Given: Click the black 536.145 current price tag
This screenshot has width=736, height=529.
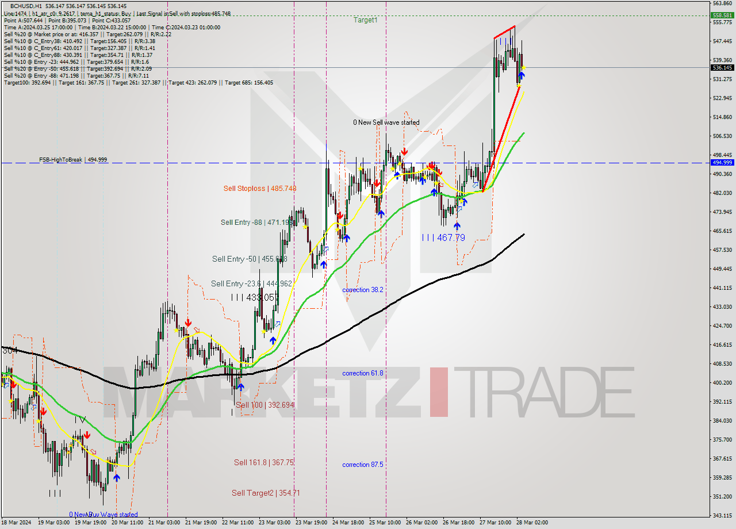Looking at the screenshot, I should (x=722, y=67).
